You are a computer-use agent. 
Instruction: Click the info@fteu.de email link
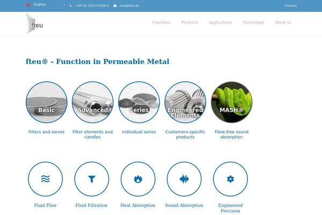click(129, 6)
